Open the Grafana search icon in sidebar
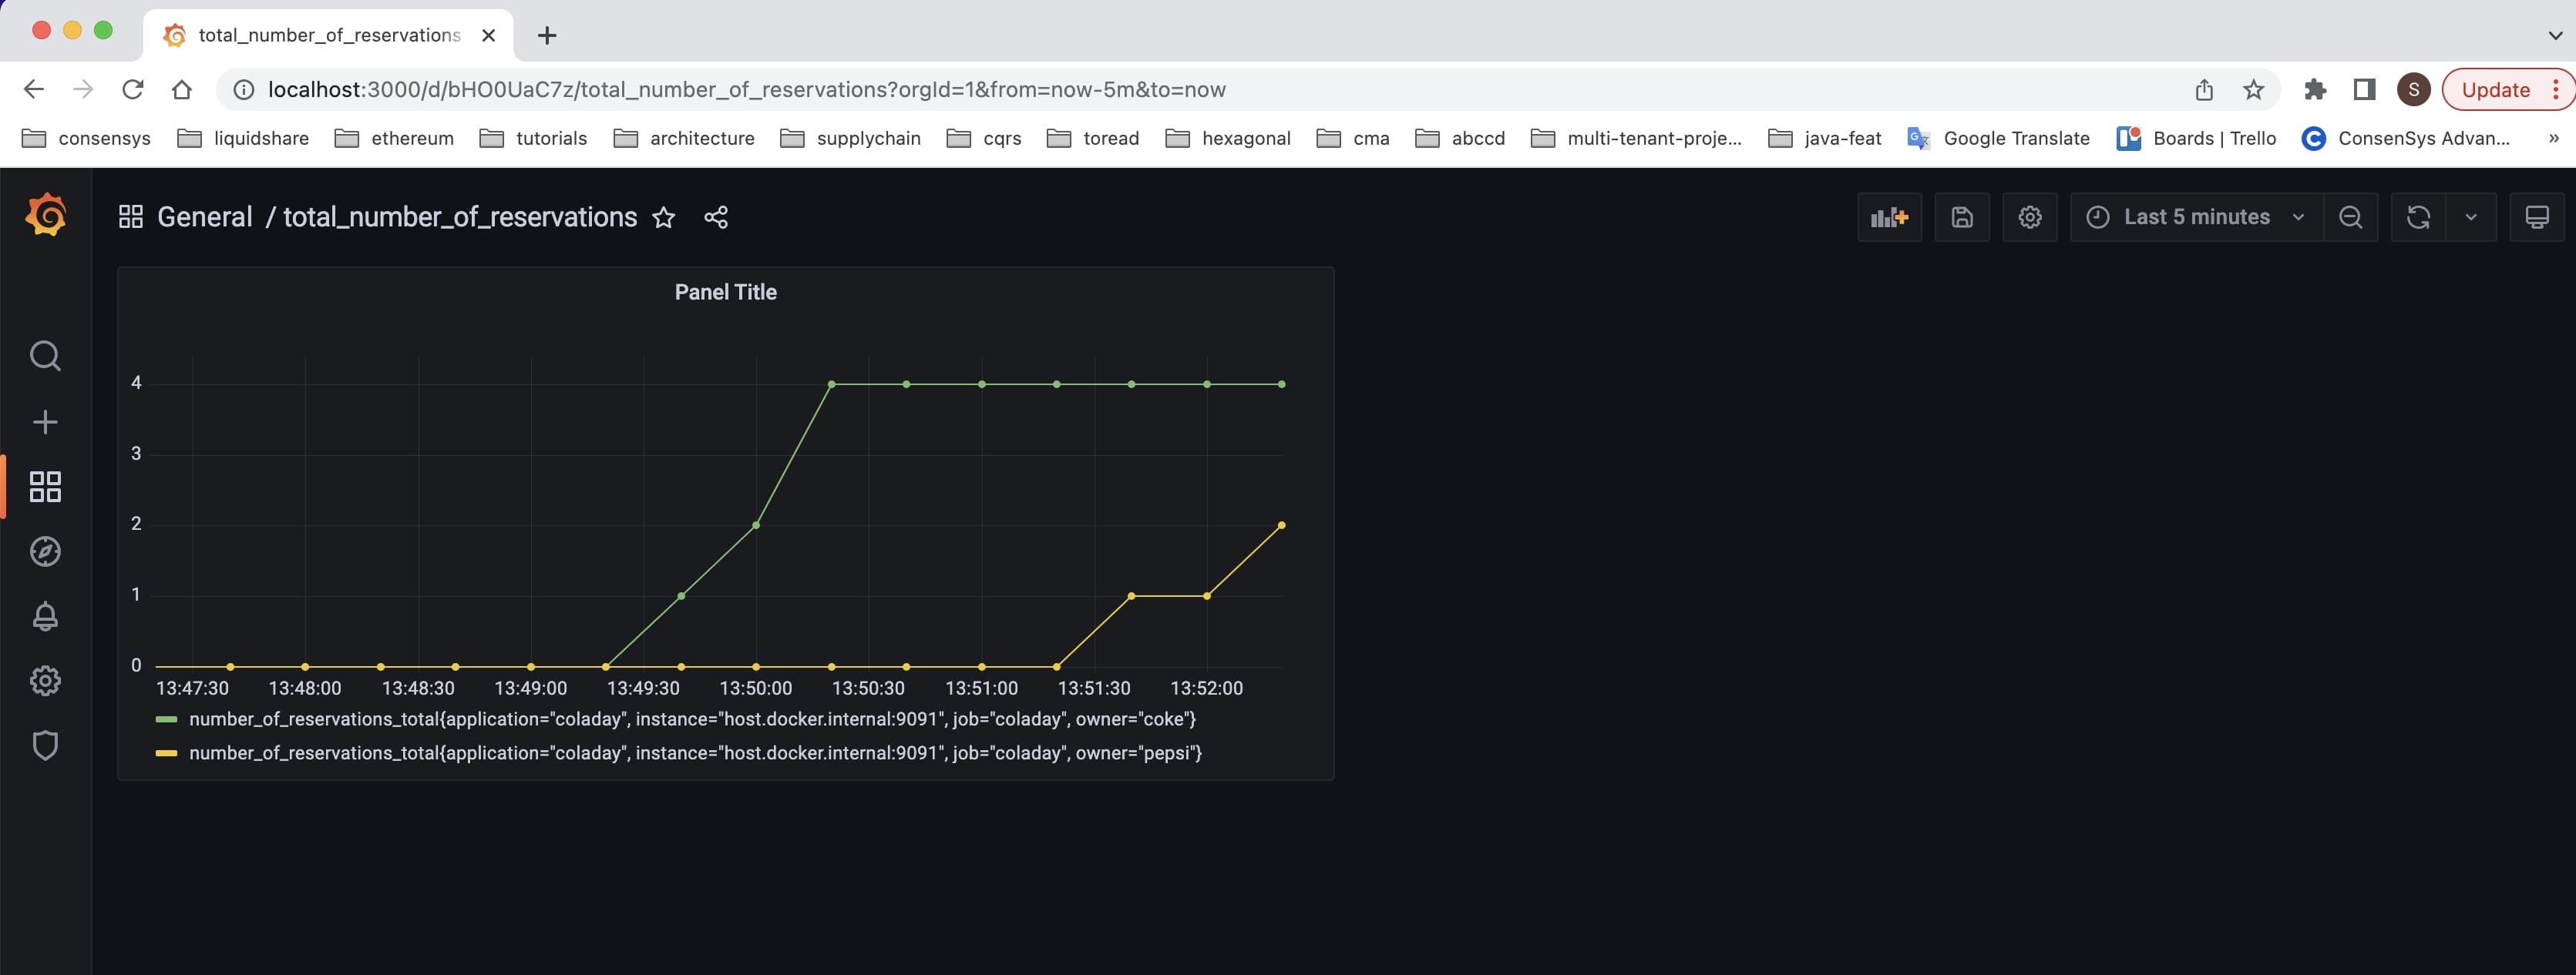Viewport: 2576px width, 975px height. tap(45, 356)
